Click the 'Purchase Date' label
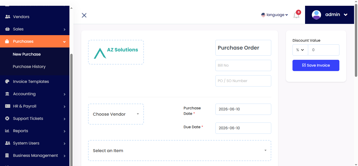 click(x=192, y=111)
